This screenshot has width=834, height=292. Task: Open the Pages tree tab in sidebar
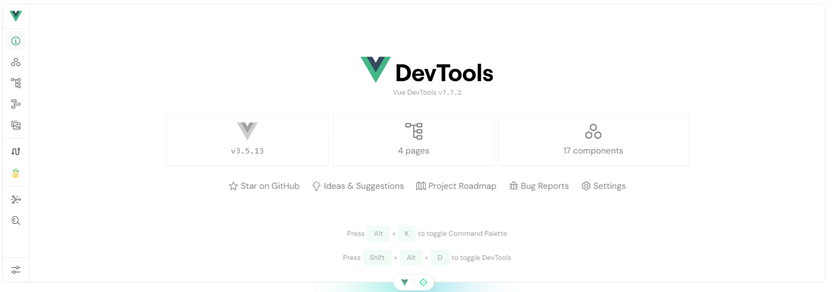[16, 83]
